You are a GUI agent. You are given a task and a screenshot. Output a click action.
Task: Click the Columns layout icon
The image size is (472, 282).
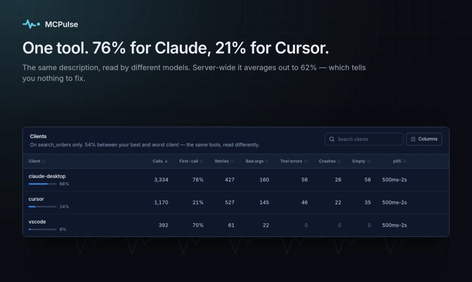tap(413, 139)
